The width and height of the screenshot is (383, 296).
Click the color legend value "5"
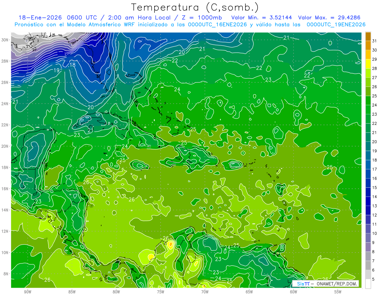coord(373,279)
